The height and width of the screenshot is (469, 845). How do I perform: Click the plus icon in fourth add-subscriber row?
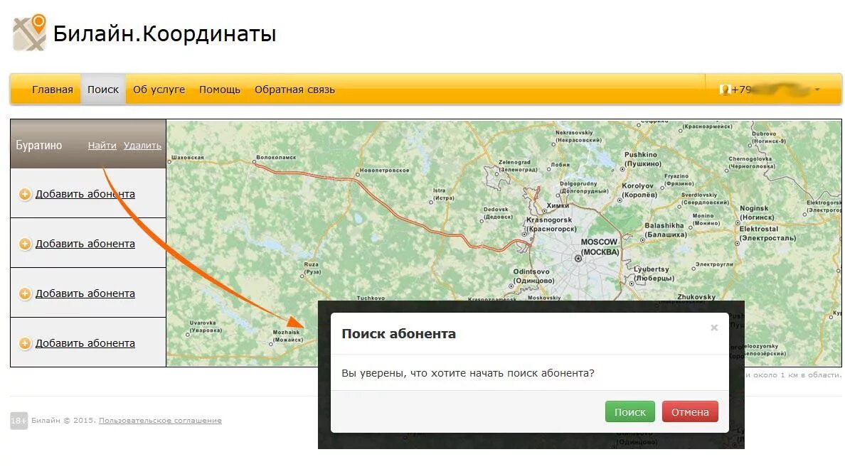click(25, 343)
